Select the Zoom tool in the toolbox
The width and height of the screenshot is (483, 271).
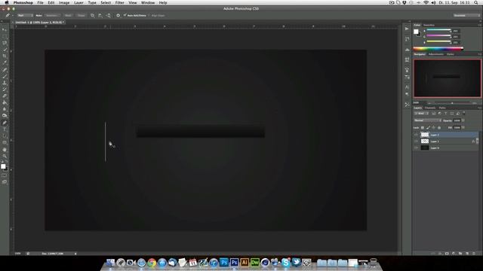pos(5,156)
